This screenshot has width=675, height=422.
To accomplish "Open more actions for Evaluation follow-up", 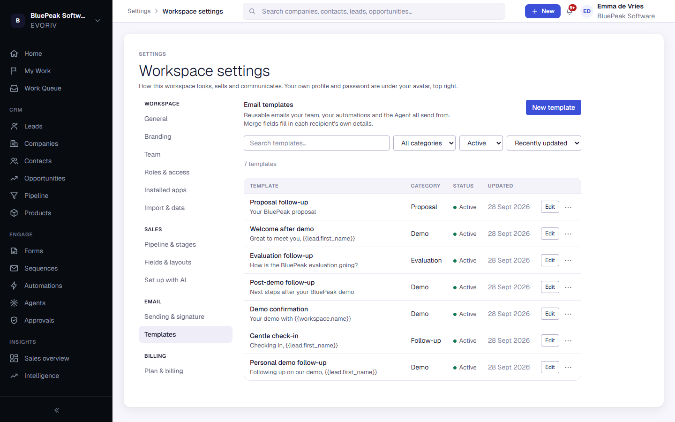I will tap(568, 260).
